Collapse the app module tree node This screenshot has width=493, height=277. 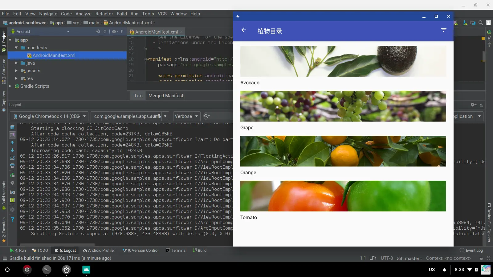coord(10,40)
